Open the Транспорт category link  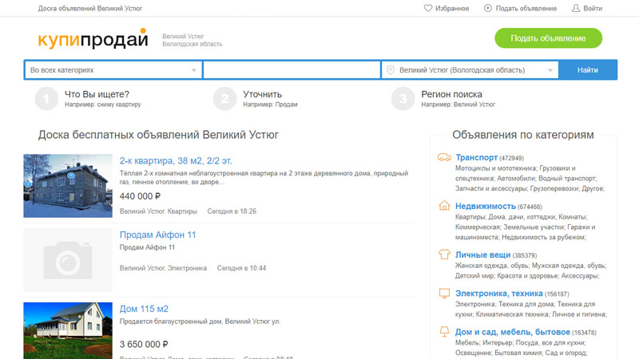pyautogui.click(x=476, y=157)
